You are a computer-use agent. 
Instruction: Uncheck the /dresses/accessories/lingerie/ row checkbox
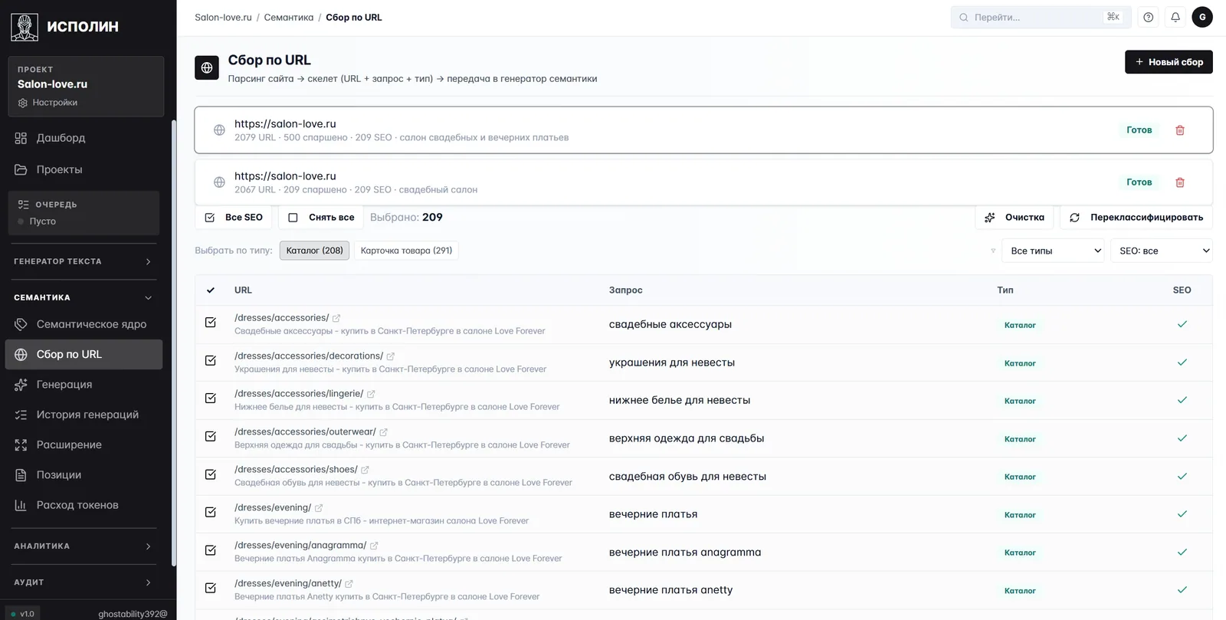point(211,399)
